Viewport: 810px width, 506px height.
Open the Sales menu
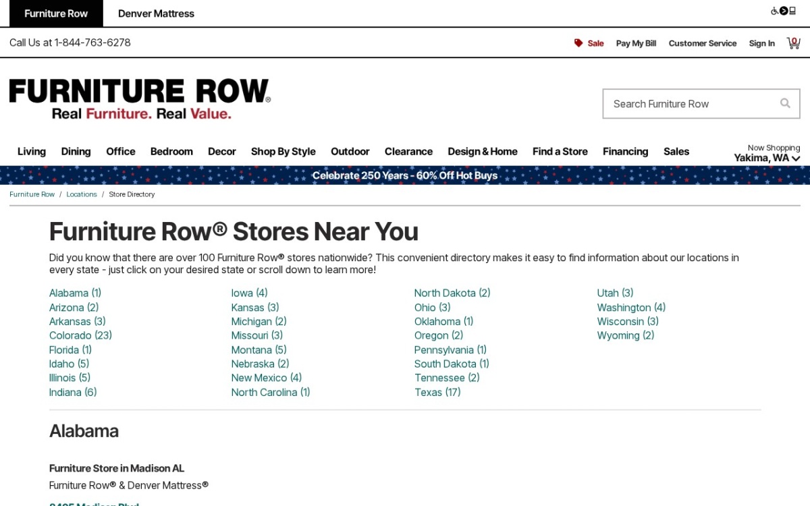coord(676,151)
